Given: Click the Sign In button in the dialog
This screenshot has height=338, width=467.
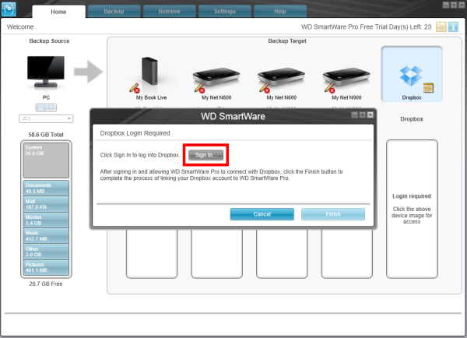Looking at the screenshot, I should 205,155.
